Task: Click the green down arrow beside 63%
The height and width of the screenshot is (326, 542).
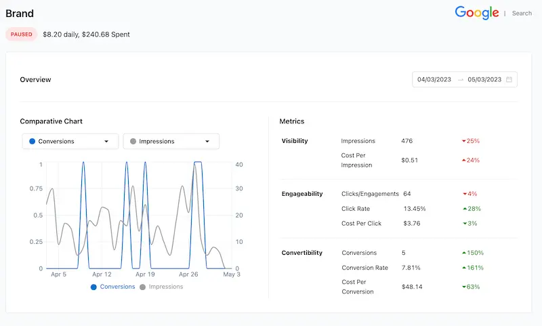Action: pyautogui.click(x=463, y=287)
